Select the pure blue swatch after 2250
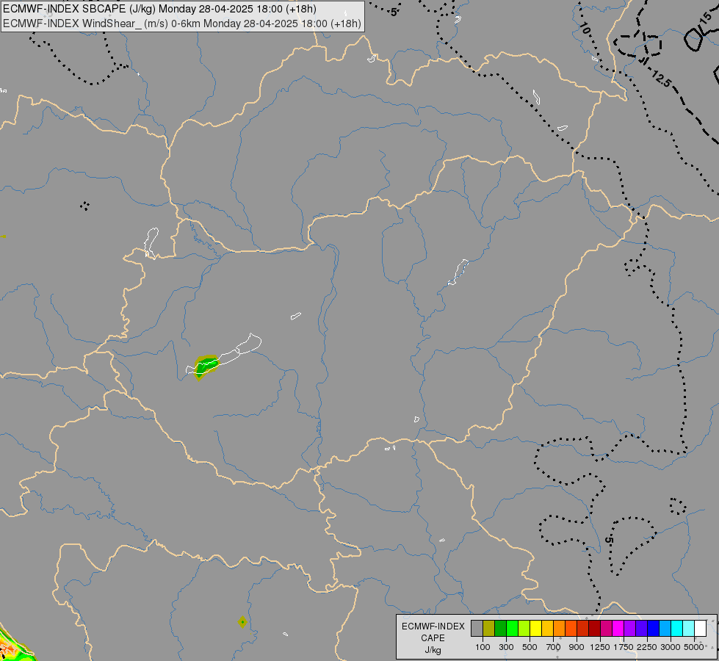 click(x=654, y=628)
